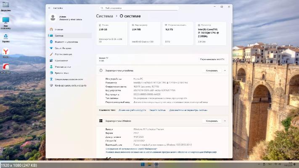Copy the device specifications
Viewport: 299px width, 168px height.
pyautogui.click(x=212, y=71)
